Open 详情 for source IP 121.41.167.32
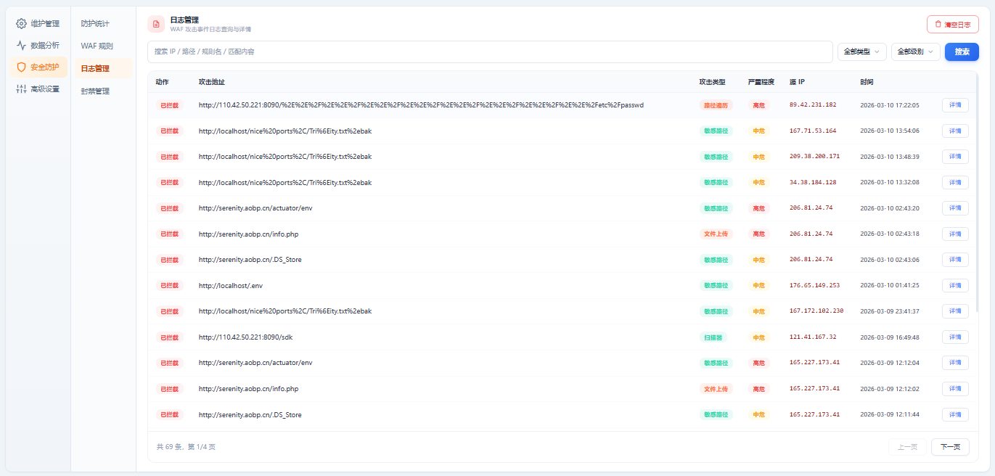The image size is (995, 476). point(954,337)
